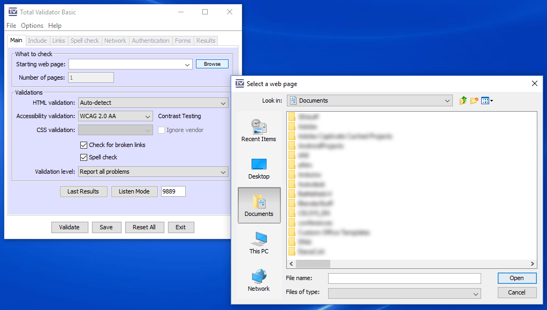Click the Reset All button
Image resolution: width=547 pixels, height=310 pixels.
click(145, 228)
